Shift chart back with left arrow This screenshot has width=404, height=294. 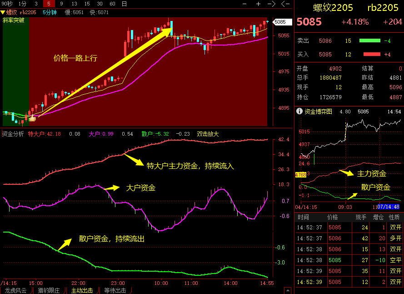tap(285, 4)
